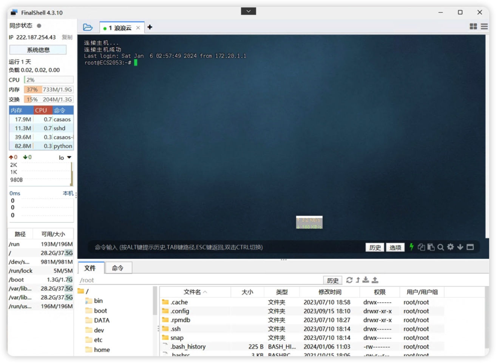The width and height of the screenshot is (496, 363).
Task: Select the sshd process row
Action: tap(41, 128)
